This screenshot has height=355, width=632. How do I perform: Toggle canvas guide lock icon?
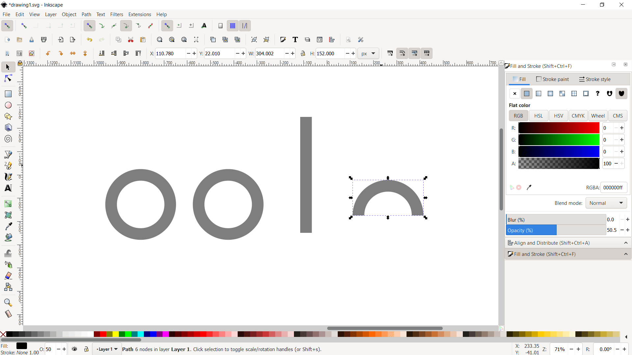point(20,63)
